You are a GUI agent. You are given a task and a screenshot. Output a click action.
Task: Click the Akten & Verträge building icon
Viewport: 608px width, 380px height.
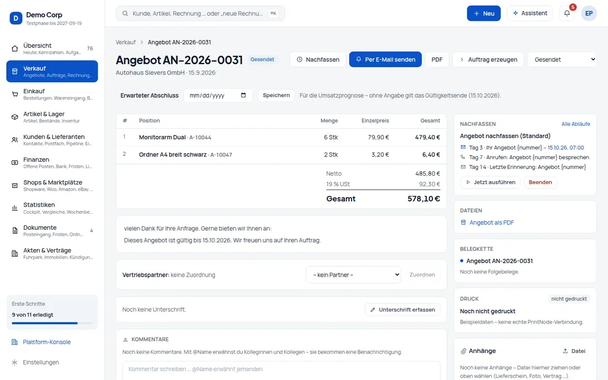pyautogui.click(x=15, y=254)
